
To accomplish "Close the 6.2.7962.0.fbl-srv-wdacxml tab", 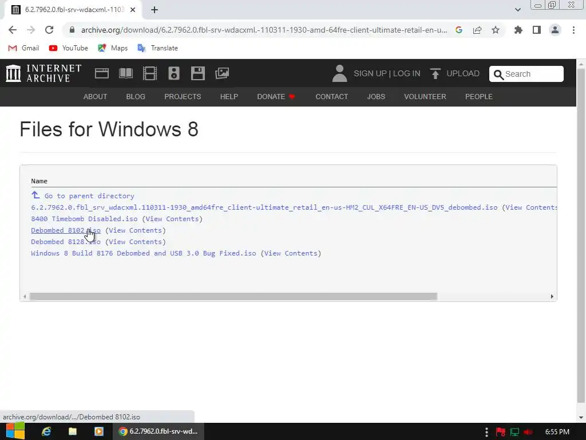I will (133, 10).
